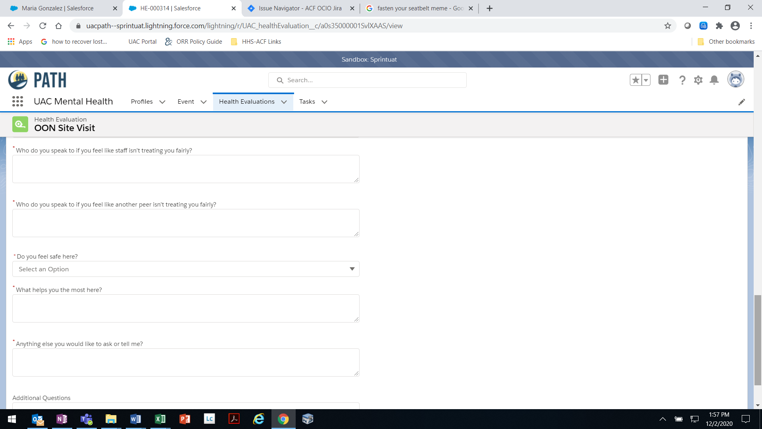762x429 pixels.
Task: Expand 'Do you feel safe here?' dropdown
Action: pyautogui.click(x=186, y=269)
